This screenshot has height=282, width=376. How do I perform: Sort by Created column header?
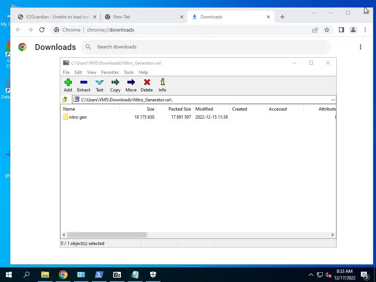point(248,109)
